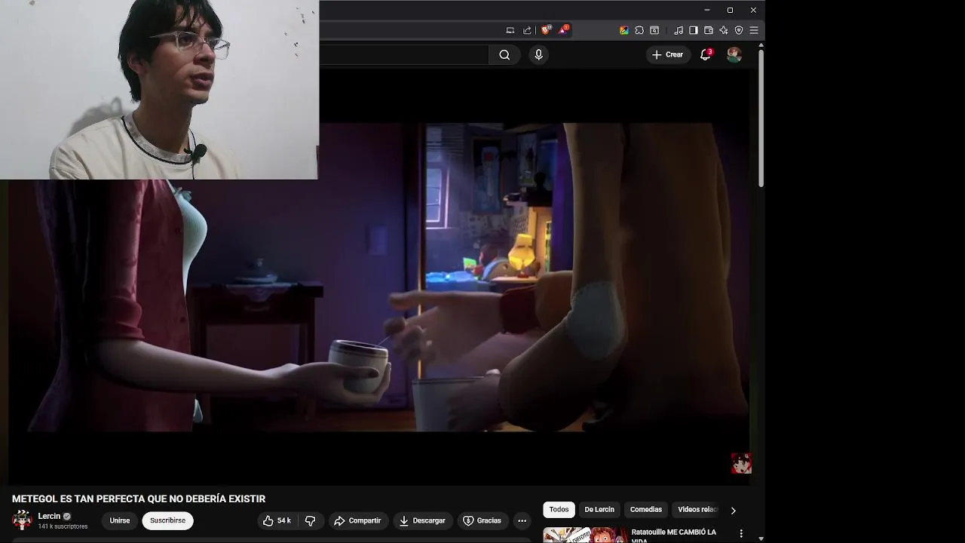Click the YouTube search magnifier button
The height and width of the screenshot is (543, 965).
504,54
